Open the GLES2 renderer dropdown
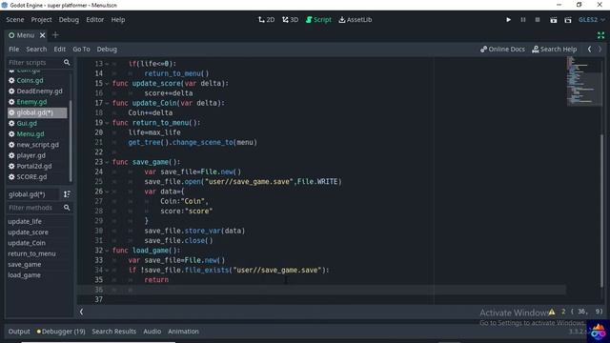 (x=591, y=19)
